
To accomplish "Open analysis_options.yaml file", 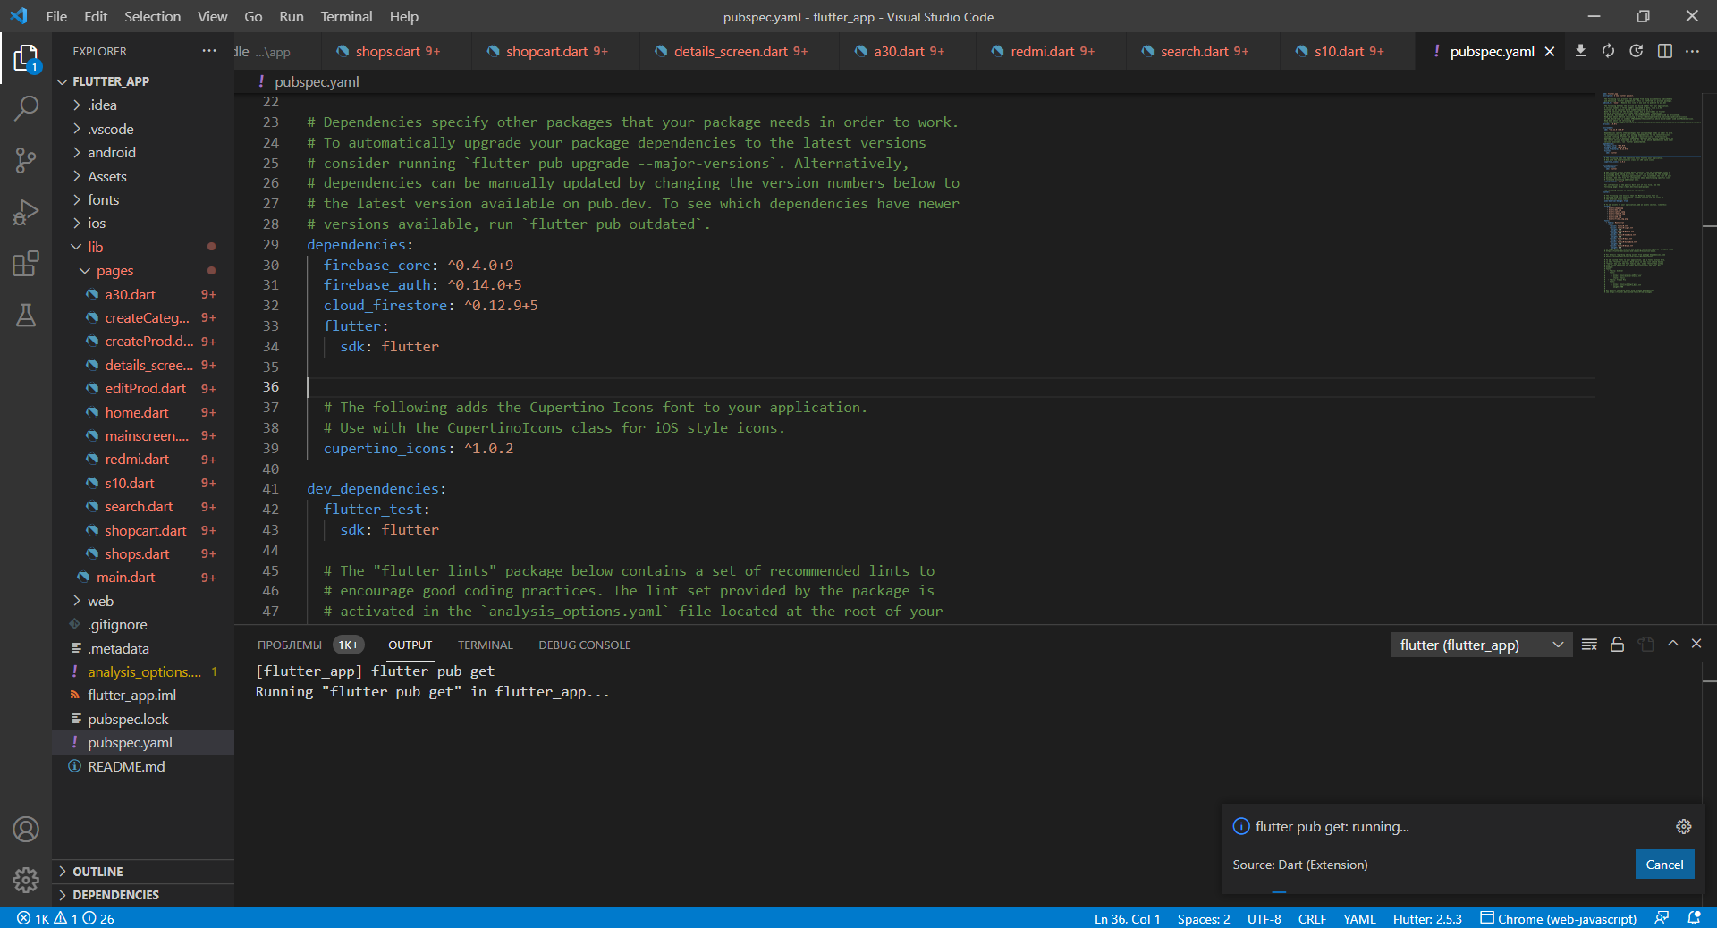I will (x=143, y=671).
